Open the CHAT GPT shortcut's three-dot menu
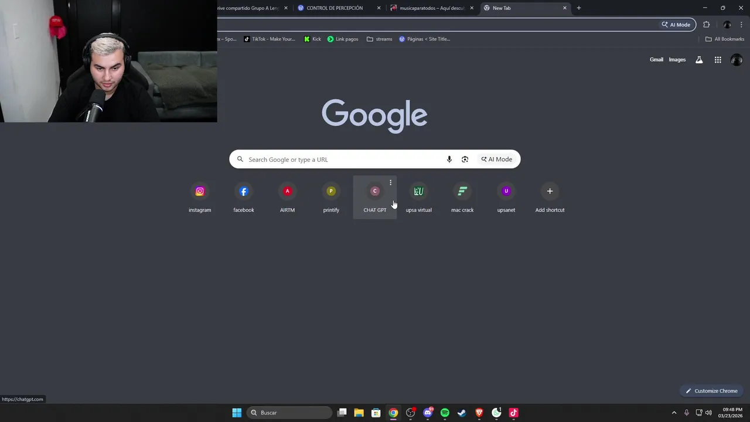The height and width of the screenshot is (422, 750). click(x=390, y=183)
